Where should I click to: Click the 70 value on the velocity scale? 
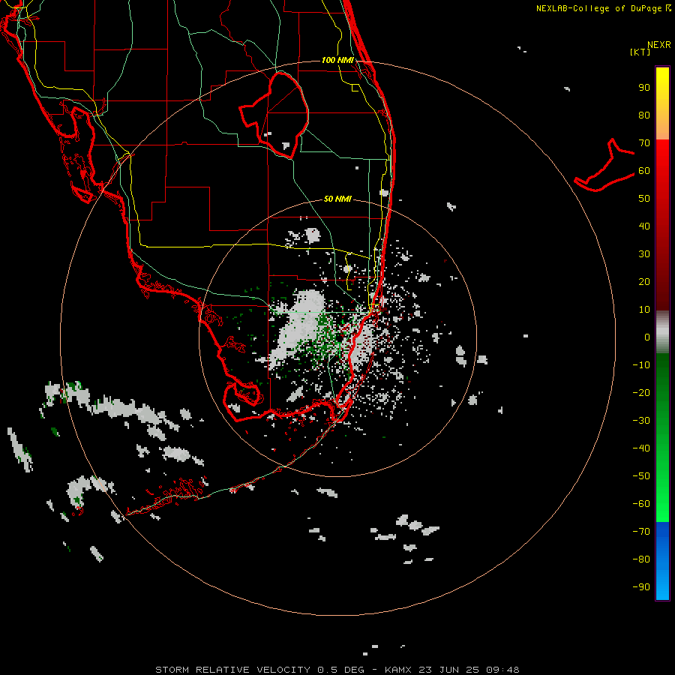click(x=644, y=143)
